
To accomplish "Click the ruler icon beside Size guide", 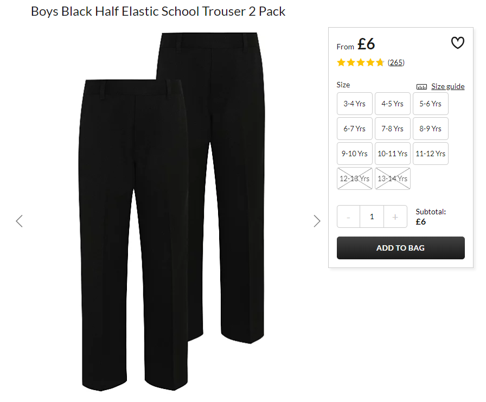I will click(421, 87).
